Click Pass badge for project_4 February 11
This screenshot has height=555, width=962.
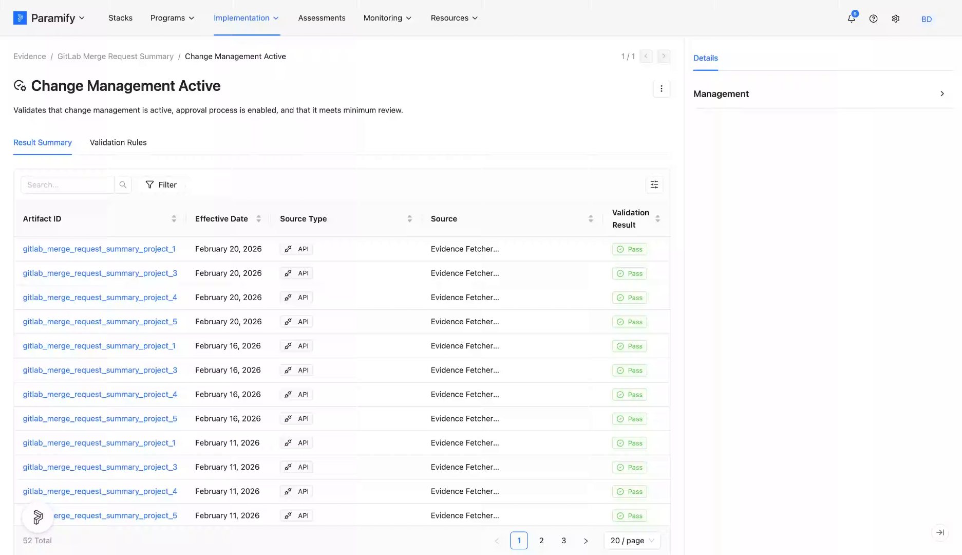629,492
